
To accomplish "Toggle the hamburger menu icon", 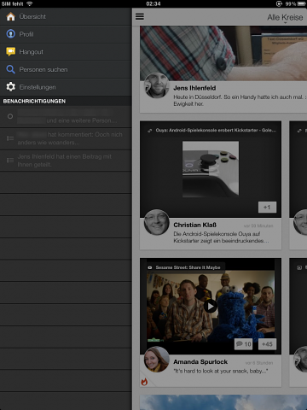I will pyautogui.click(x=140, y=16).
